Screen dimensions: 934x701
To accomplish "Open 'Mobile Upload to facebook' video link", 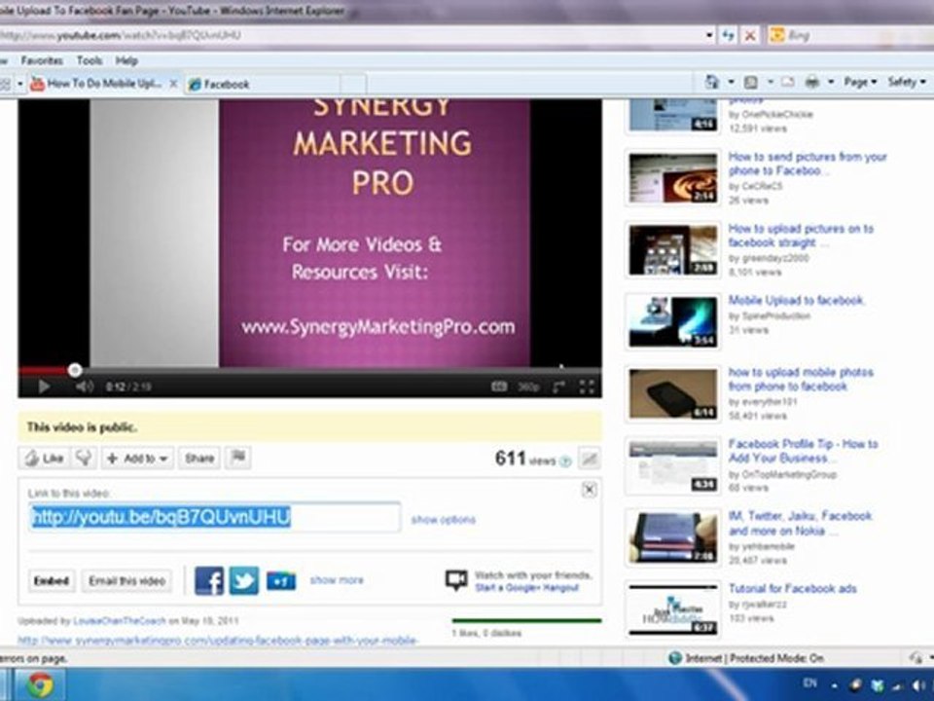I will point(796,301).
